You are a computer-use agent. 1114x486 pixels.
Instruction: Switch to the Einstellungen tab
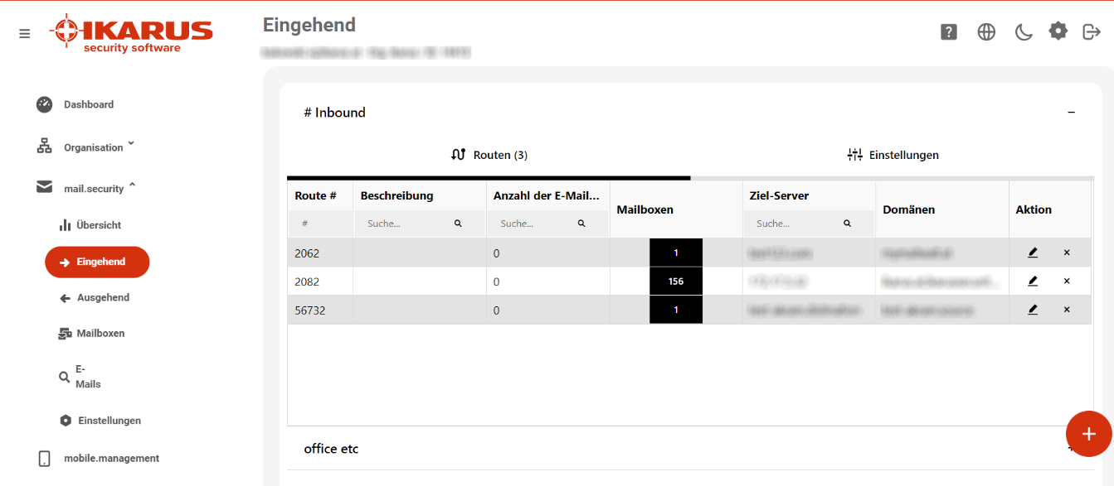893,155
